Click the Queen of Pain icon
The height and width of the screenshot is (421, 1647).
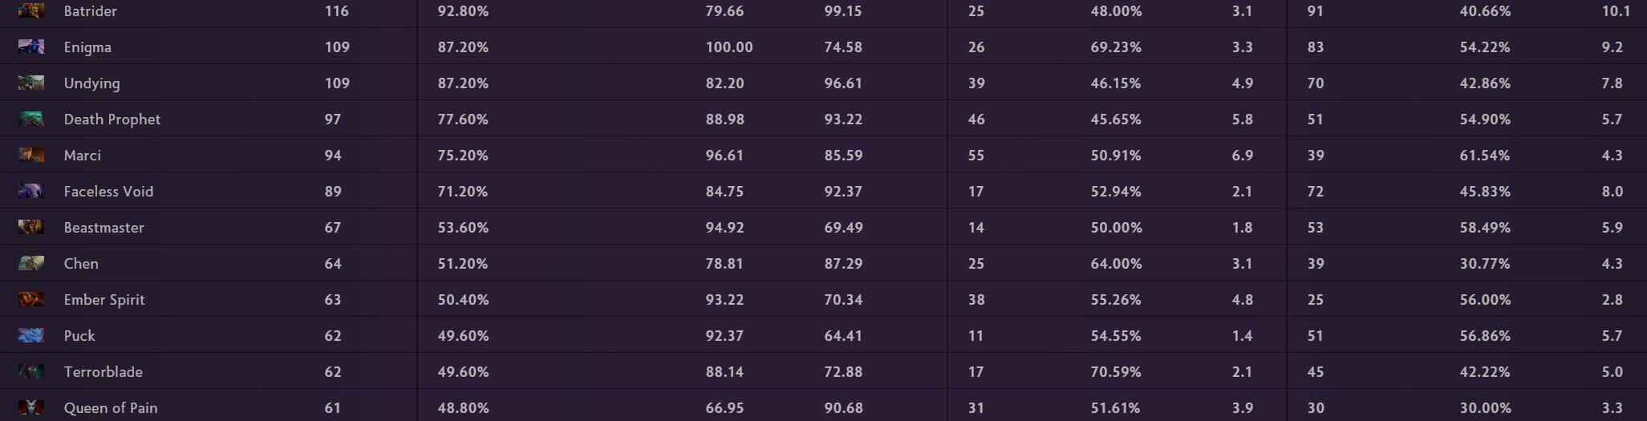[31, 407]
